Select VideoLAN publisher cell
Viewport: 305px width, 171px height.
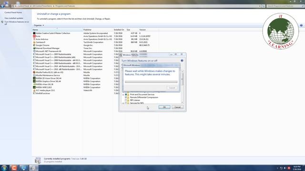click(x=88, y=90)
